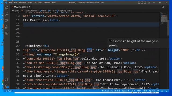Open the feedback icon in status bar
Viewport: 172px width, 96px height.
click(x=162, y=91)
